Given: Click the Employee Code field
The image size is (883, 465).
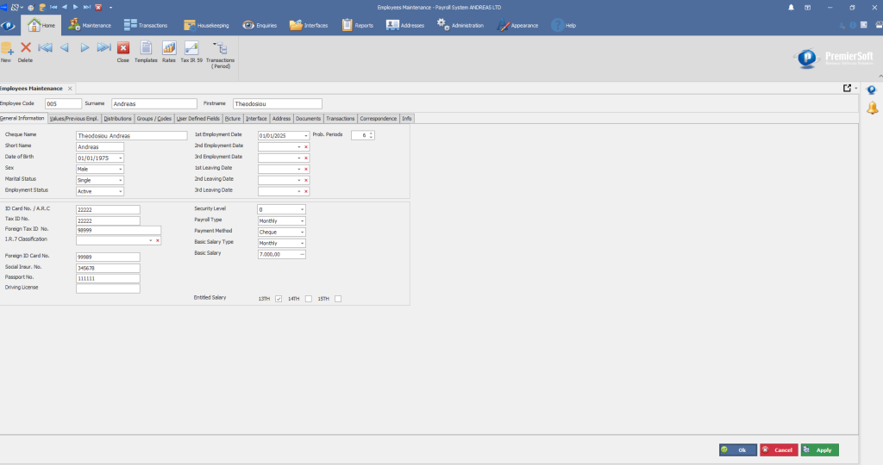Looking at the screenshot, I should 63,104.
